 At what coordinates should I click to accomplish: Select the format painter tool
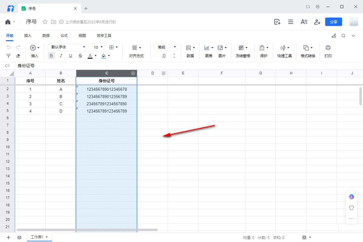pyautogui.click(x=9, y=56)
